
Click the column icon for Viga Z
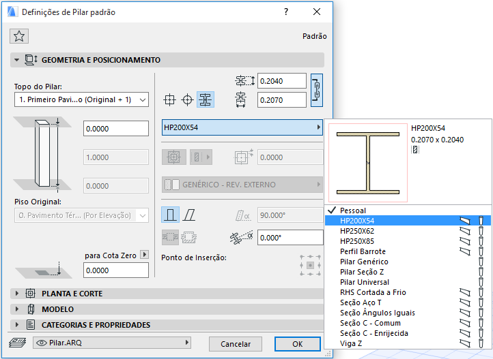[x=481, y=343]
